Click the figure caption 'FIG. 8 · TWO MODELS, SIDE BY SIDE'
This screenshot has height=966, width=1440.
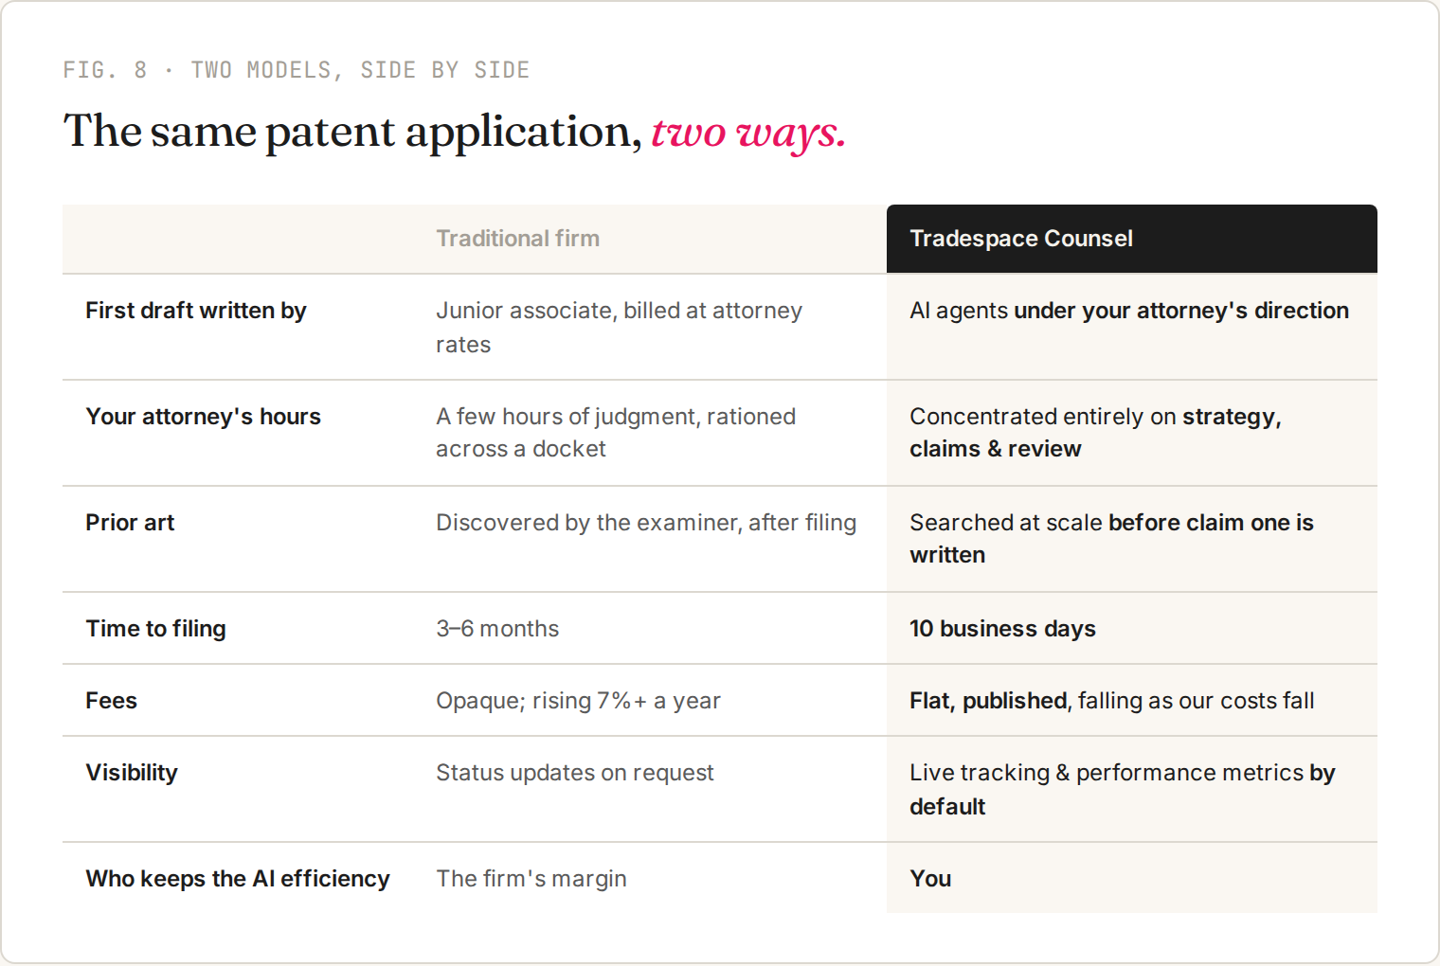click(x=297, y=70)
